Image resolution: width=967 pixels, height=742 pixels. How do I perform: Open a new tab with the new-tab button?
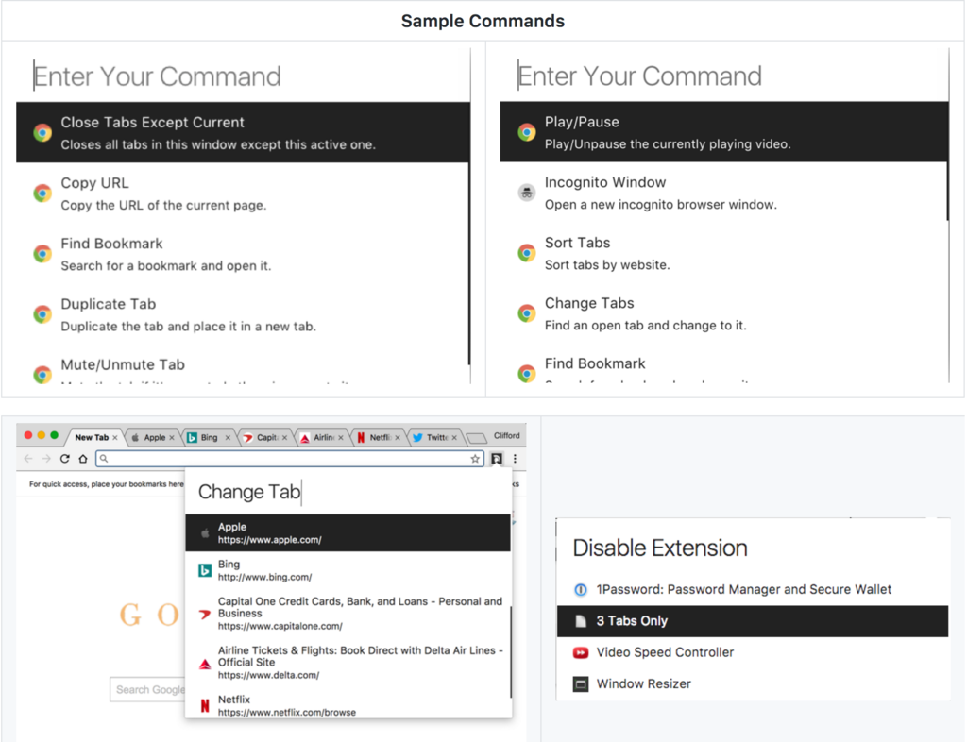pyautogui.click(x=476, y=438)
